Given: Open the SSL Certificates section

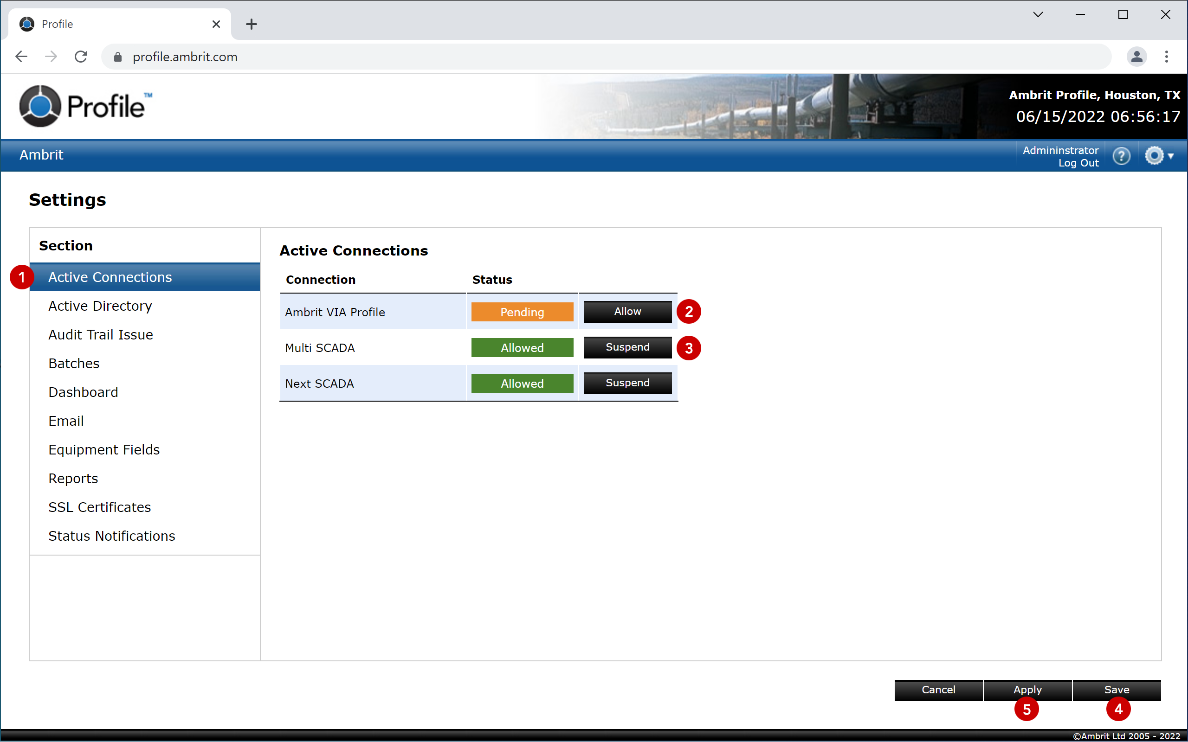Looking at the screenshot, I should tap(144, 507).
